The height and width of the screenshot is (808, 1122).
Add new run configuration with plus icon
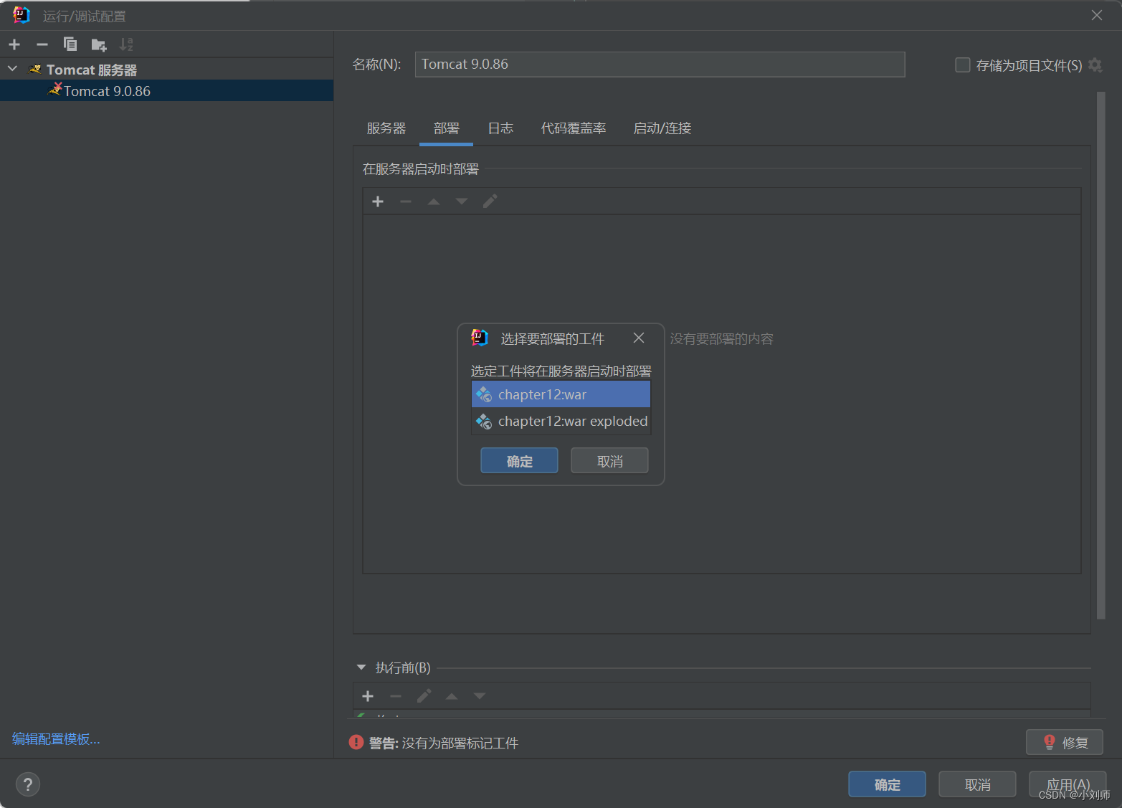[x=14, y=44]
